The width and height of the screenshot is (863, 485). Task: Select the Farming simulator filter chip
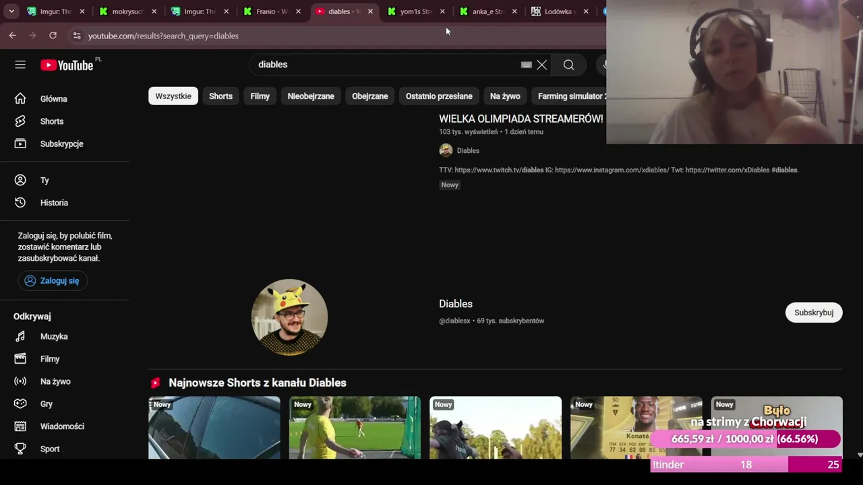(569, 96)
